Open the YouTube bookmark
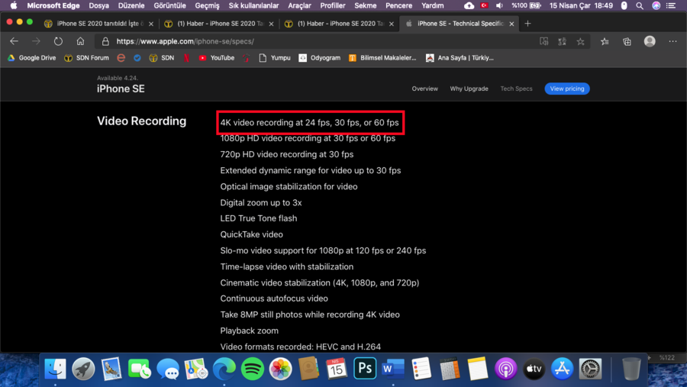The width and height of the screenshot is (687, 387). point(217,58)
